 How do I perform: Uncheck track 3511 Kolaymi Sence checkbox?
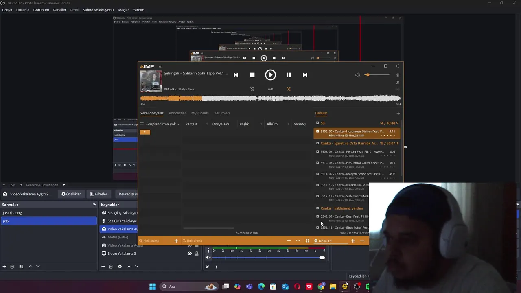coord(317,174)
